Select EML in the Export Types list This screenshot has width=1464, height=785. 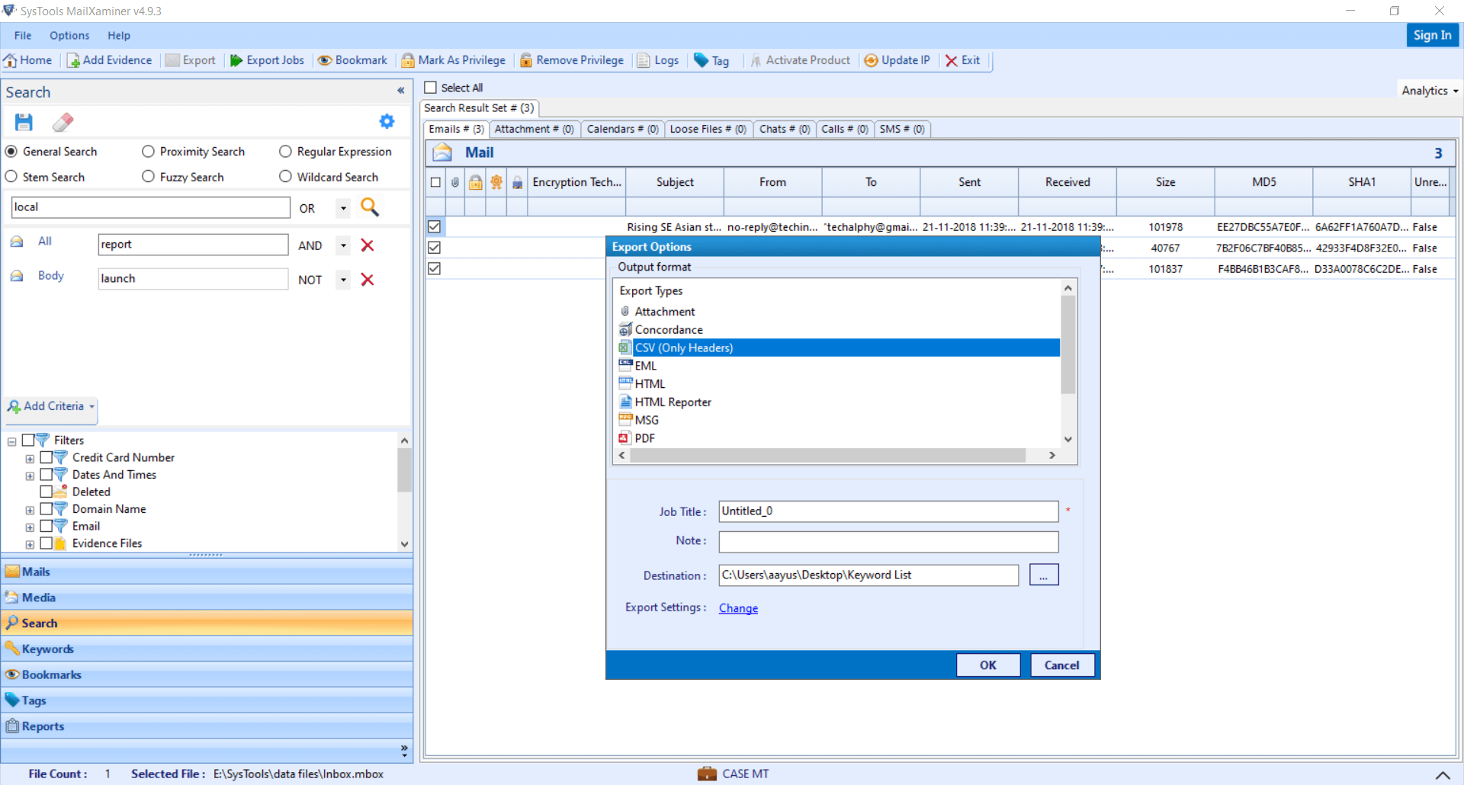tap(647, 365)
